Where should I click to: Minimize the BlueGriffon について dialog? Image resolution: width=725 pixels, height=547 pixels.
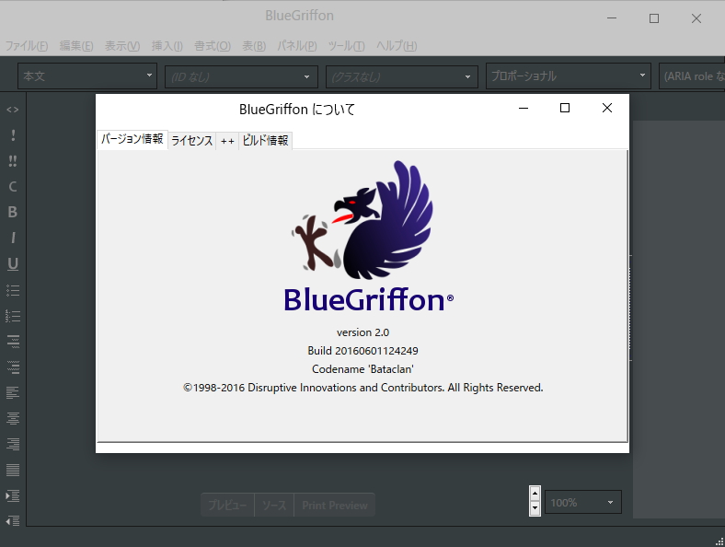coord(524,108)
